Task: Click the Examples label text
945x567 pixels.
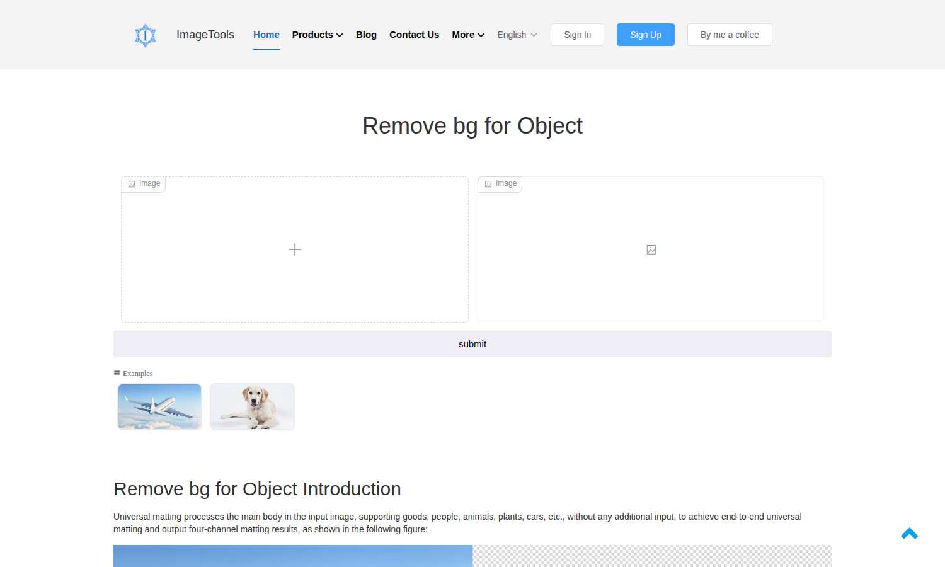Action: (x=138, y=374)
